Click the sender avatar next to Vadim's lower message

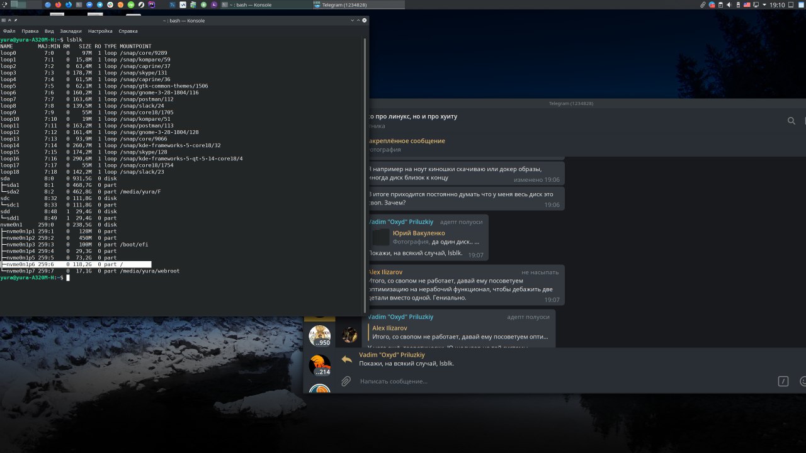pos(349,335)
